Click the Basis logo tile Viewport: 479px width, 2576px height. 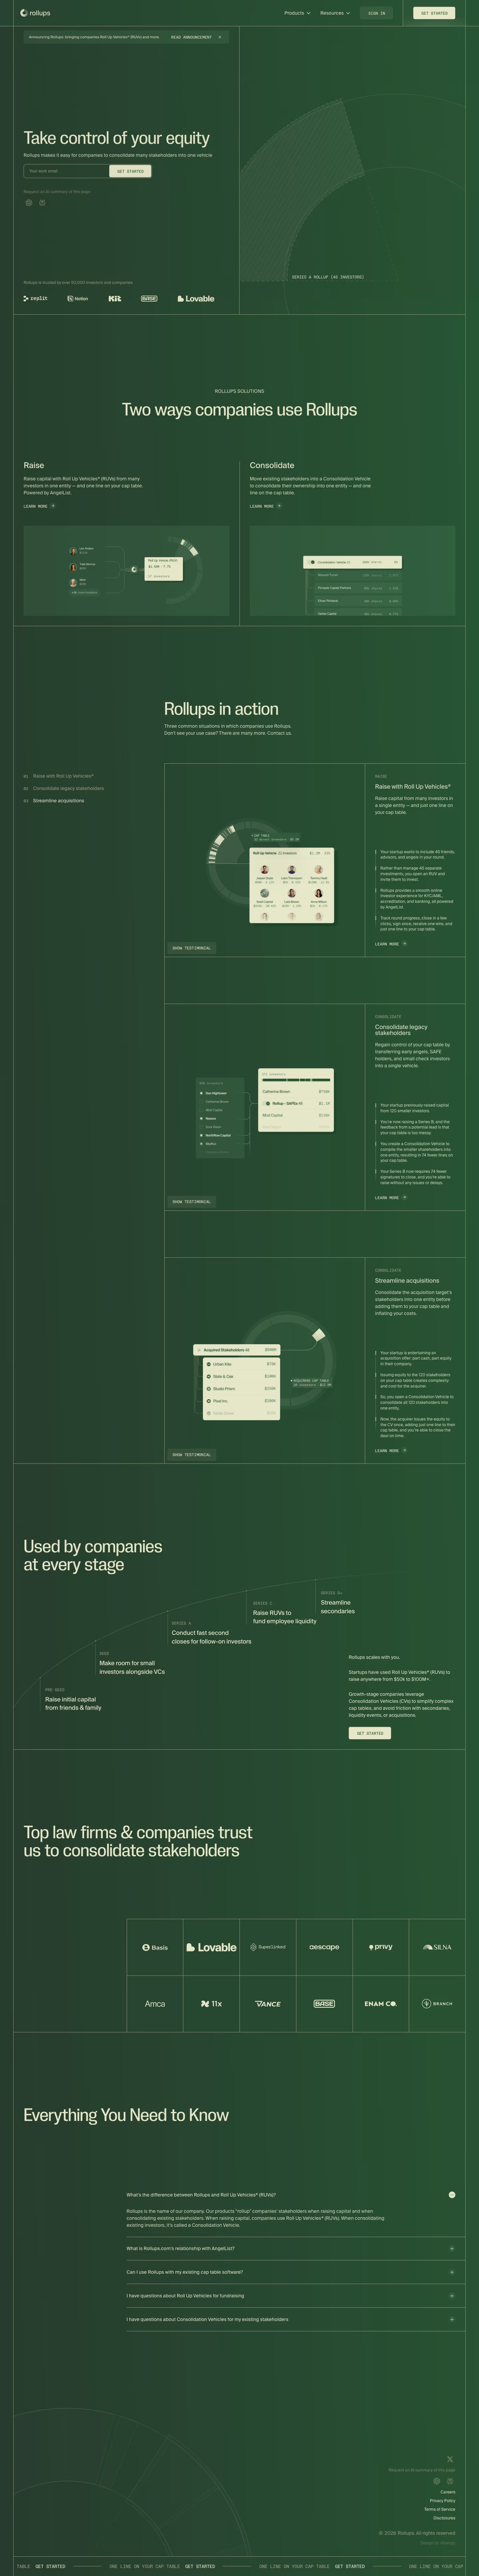point(155,1947)
